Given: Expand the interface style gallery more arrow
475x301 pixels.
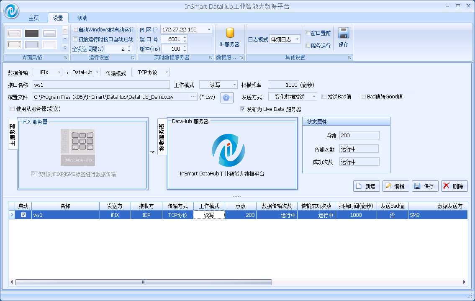Looking at the screenshot, I should coord(65,48).
